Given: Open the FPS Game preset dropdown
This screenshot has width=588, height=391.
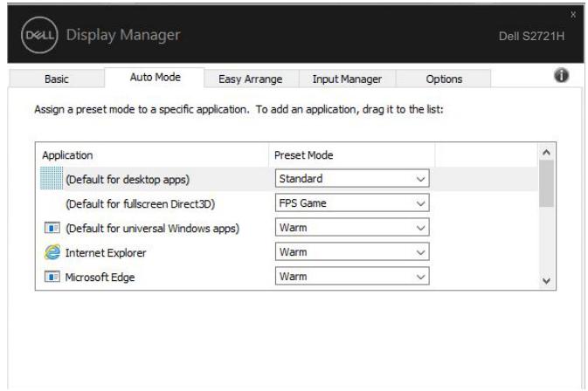Looking at the screenshot, I should [x=352, y=203].
